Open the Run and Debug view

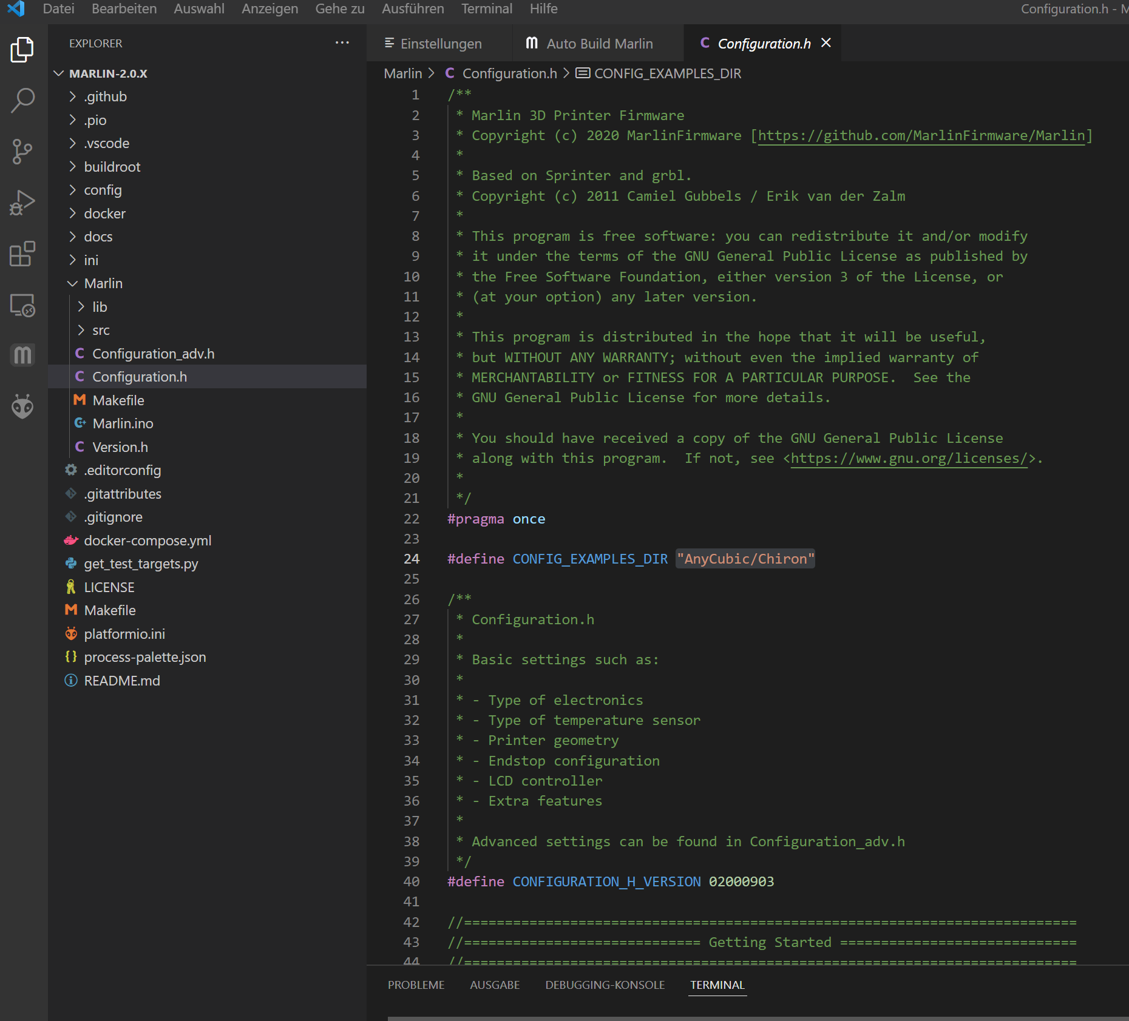(x=22, y=203)
